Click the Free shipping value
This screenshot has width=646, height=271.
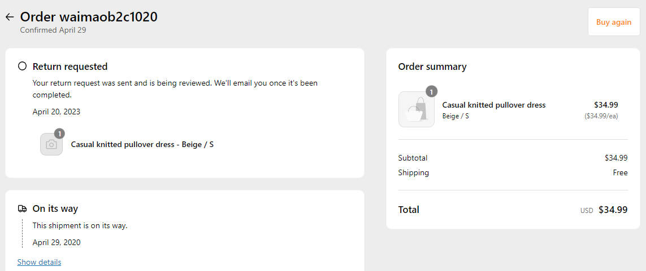point(620,172)
